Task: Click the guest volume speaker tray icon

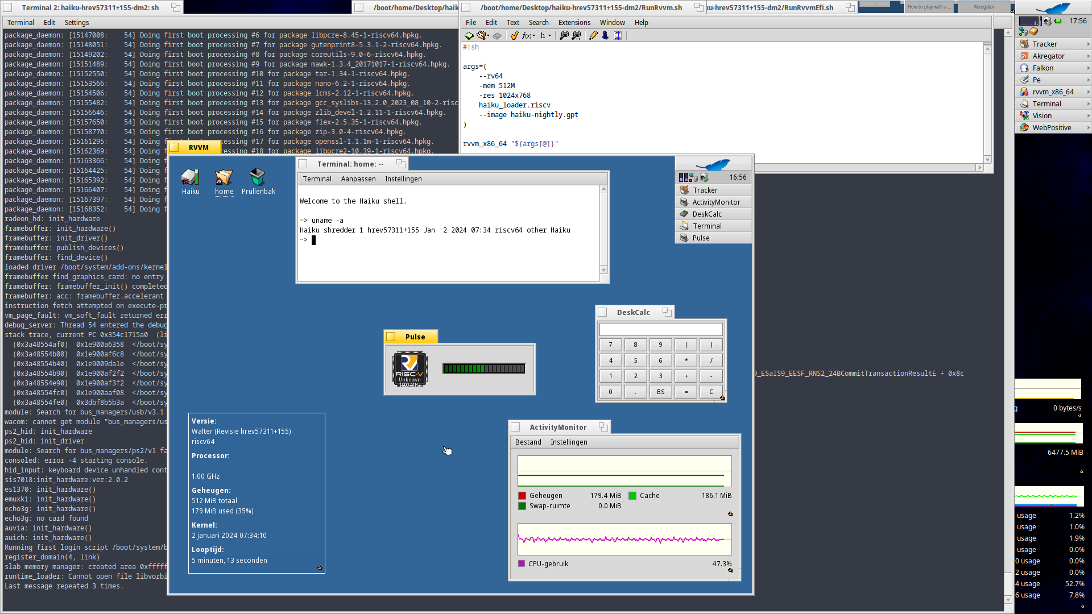Action: pyautogui.click(x=704, y=178)
